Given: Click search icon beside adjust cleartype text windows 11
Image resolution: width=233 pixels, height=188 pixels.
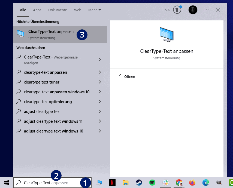Looking at the screenshot, I should click(x=19, y=121).
